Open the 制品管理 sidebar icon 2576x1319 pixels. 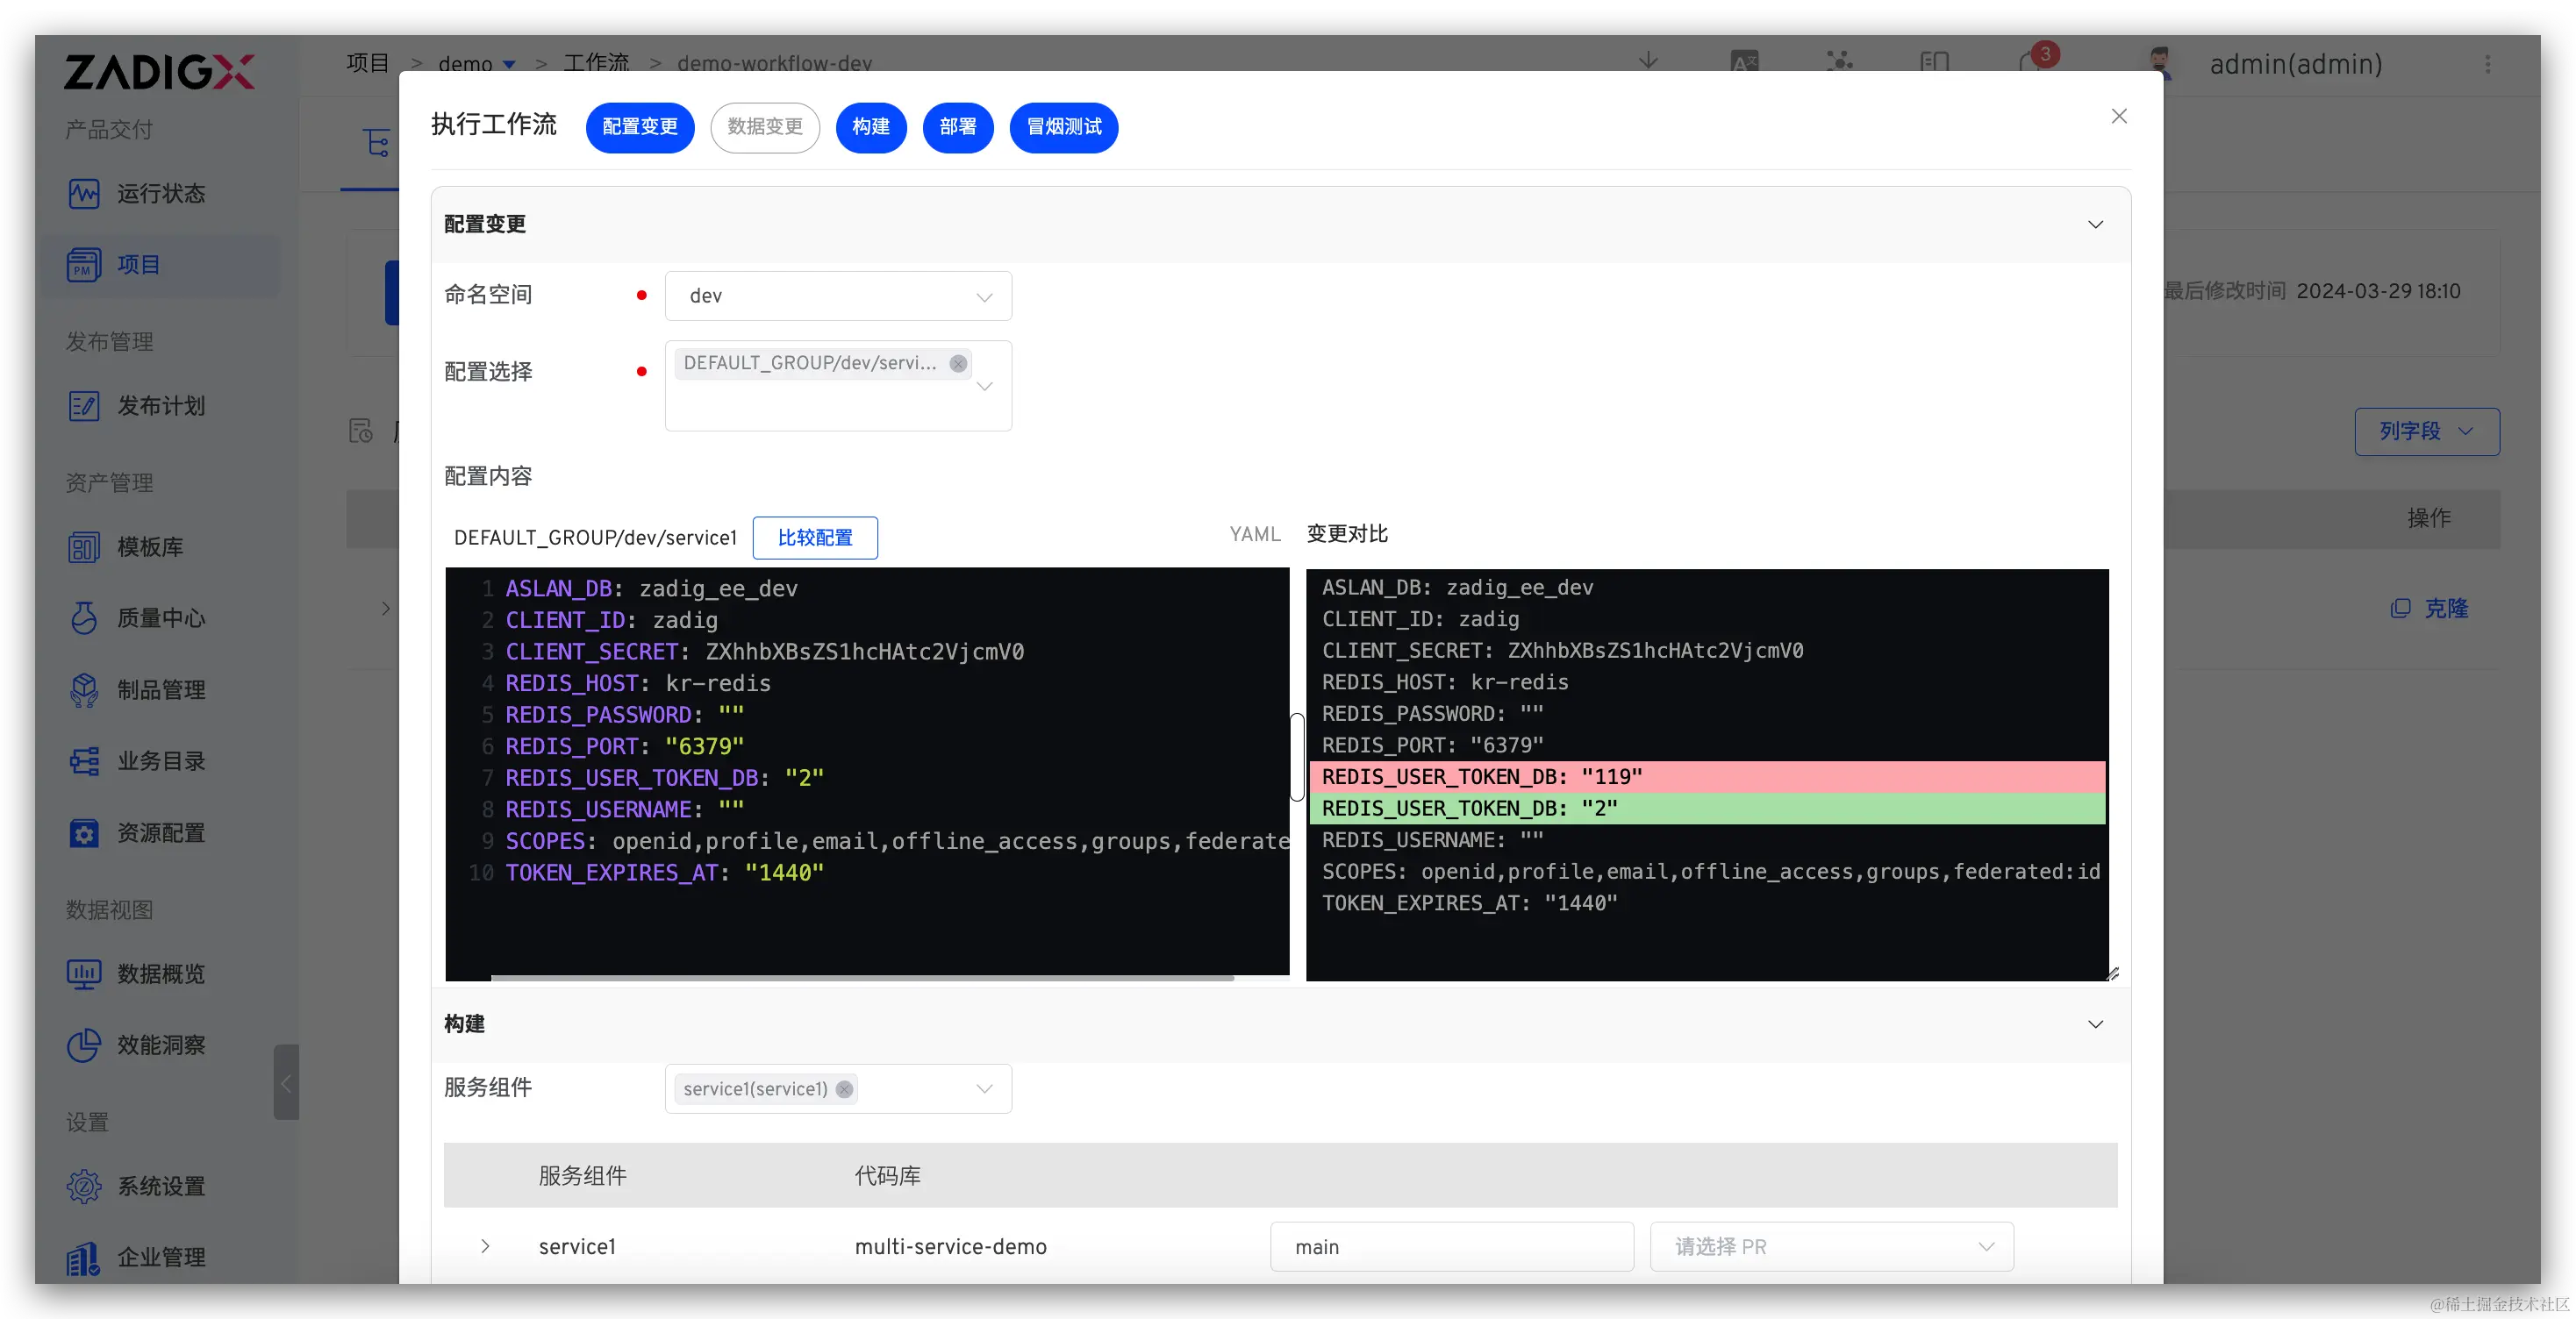[84, 689]
